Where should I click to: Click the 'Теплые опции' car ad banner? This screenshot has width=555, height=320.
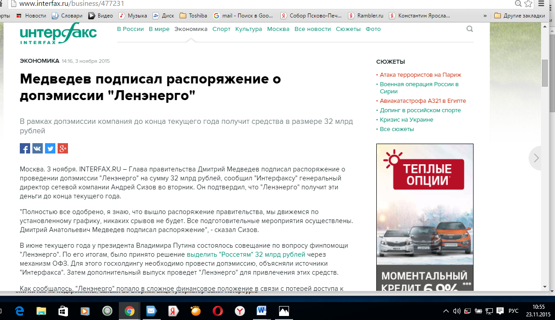[424, 217]
